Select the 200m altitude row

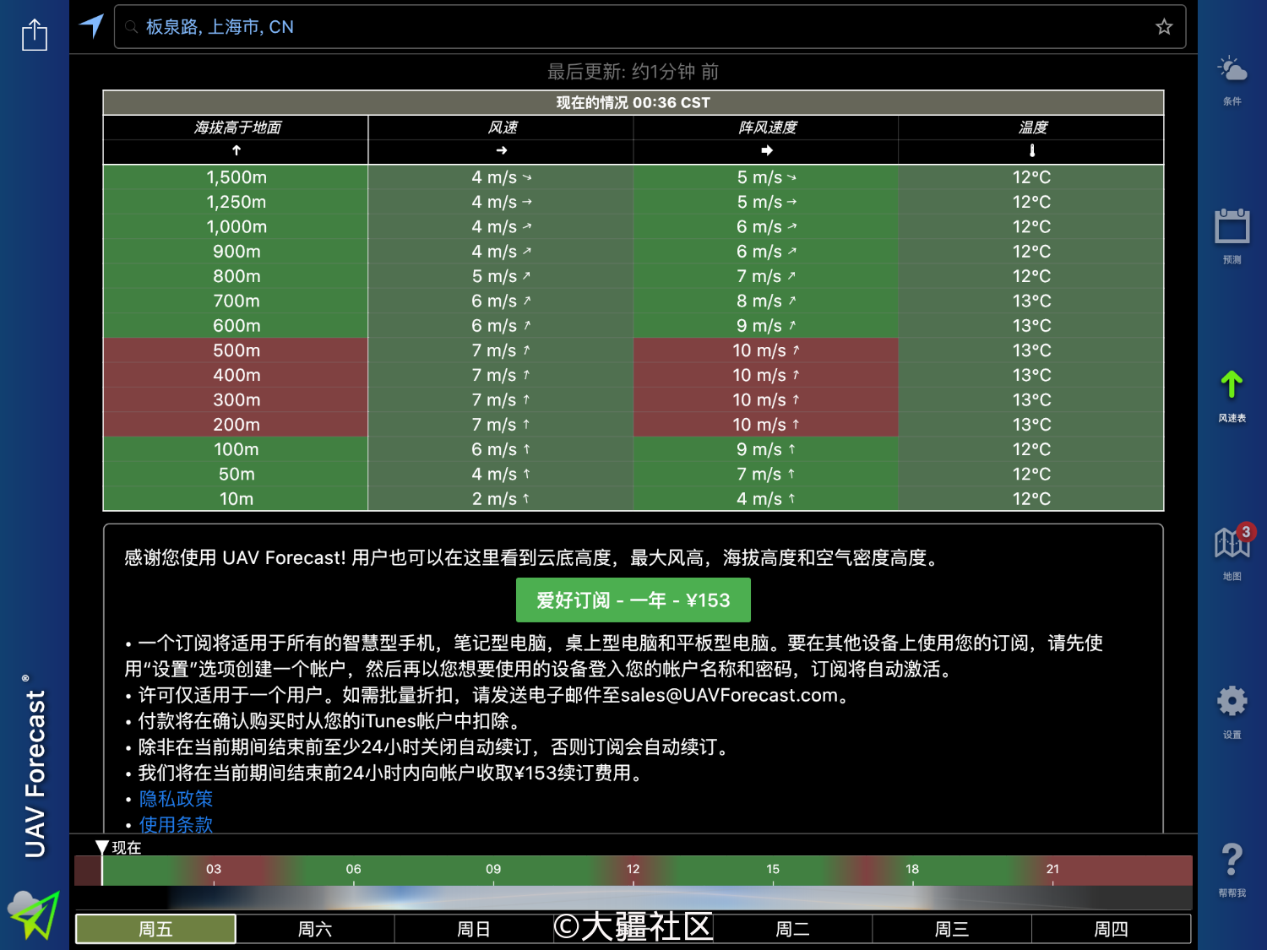click(x=633, y=425)
